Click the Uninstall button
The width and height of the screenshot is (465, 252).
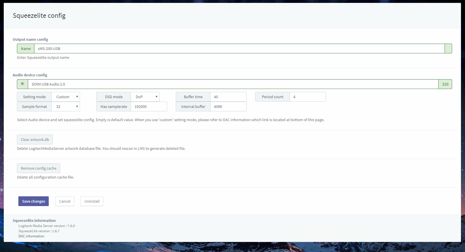(x=92, y=201)
